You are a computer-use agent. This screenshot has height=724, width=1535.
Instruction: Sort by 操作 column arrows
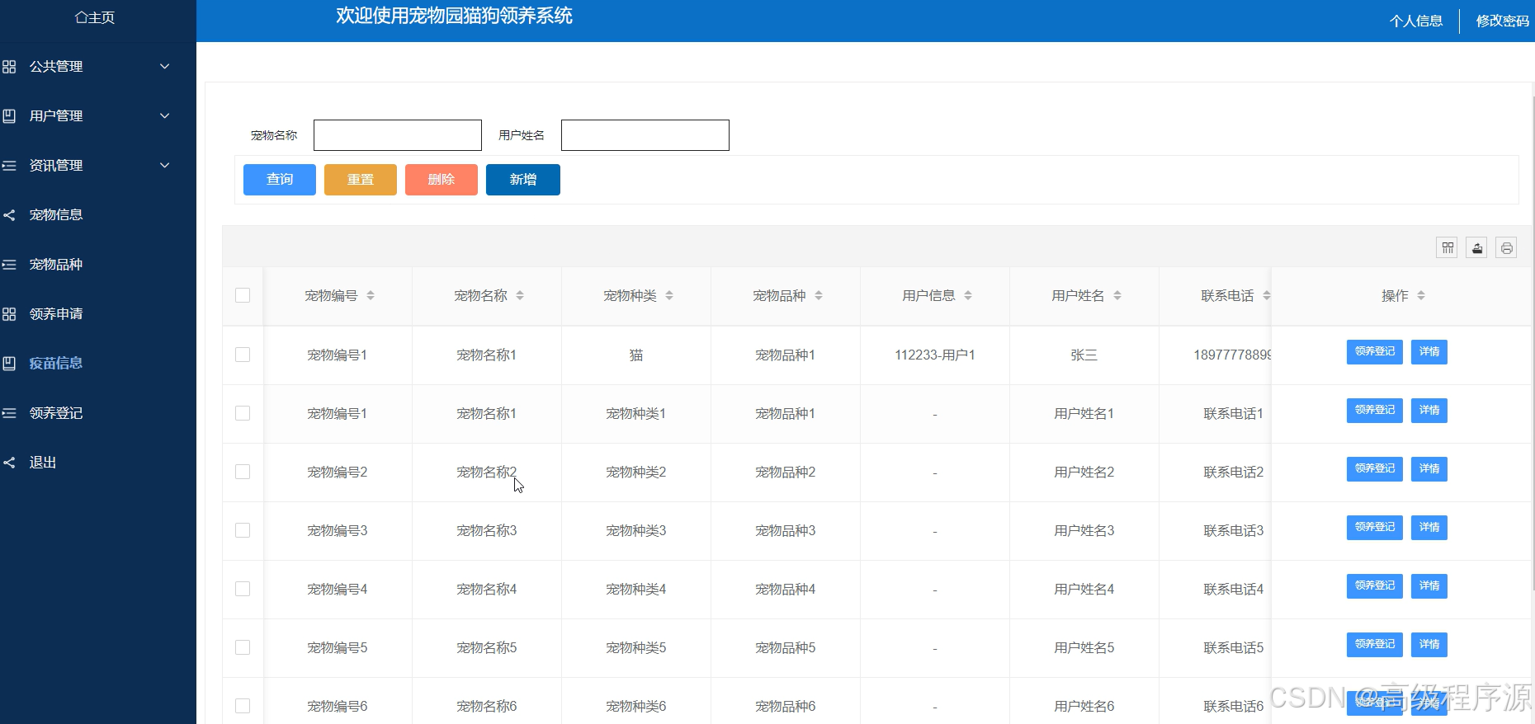click(x=1421, y=295)
